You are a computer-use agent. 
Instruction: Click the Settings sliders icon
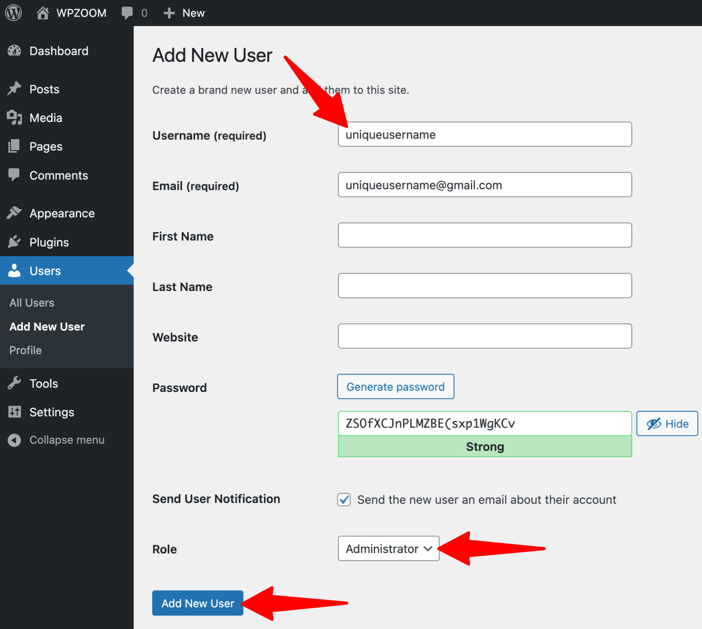tap(14, 412)
